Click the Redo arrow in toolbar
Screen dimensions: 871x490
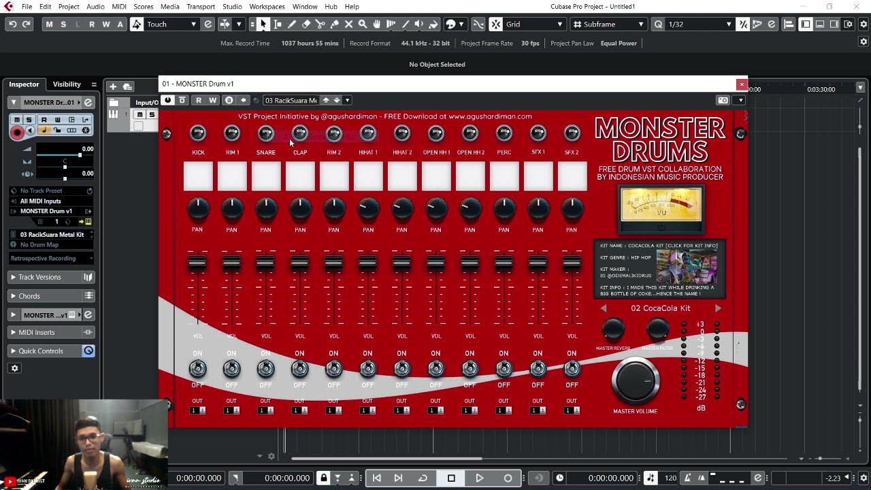(x=27, y=24)
